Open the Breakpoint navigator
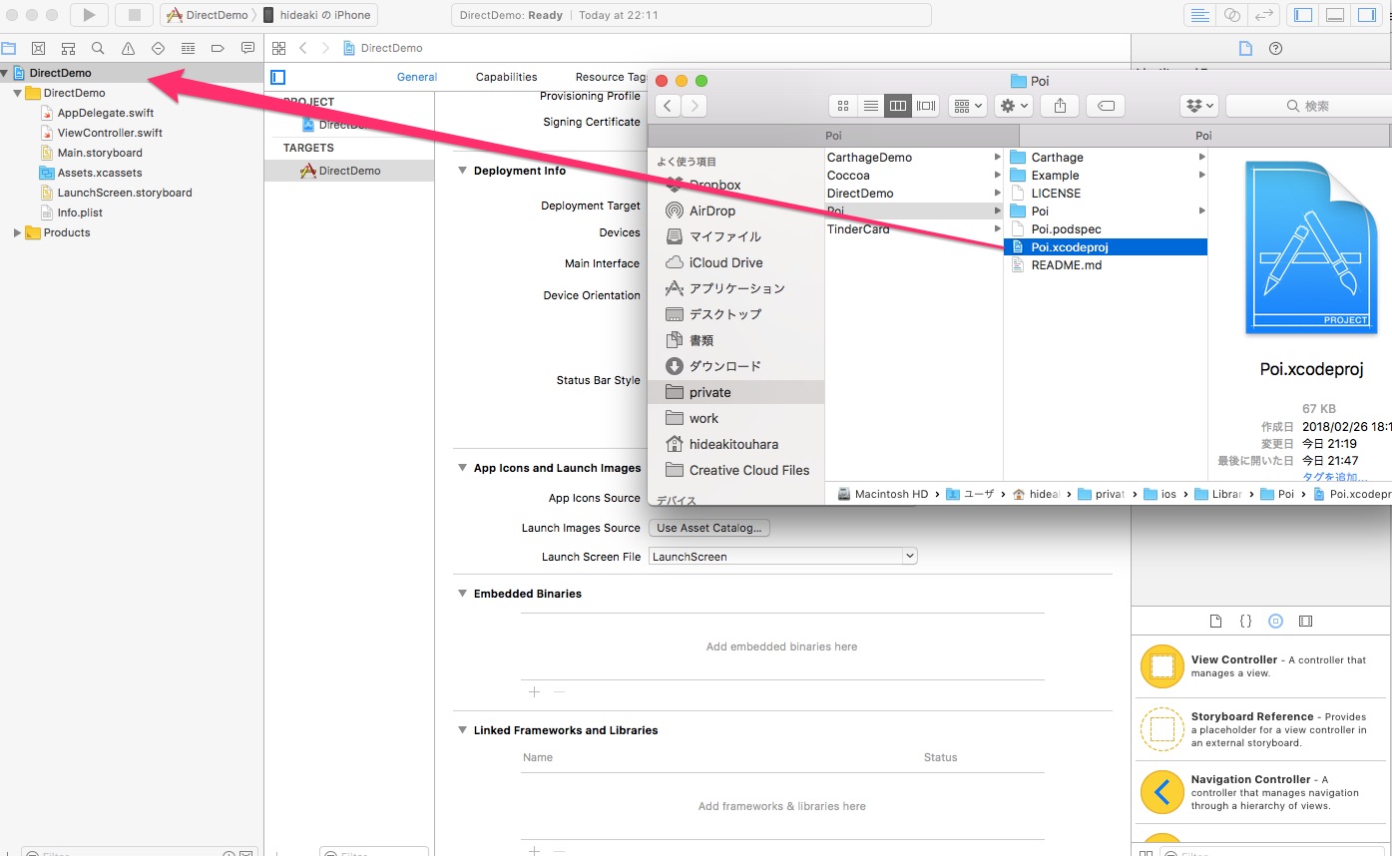 coord(218,48)
